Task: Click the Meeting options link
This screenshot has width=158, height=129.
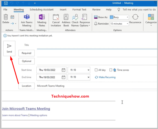Action: coord(39,115)
